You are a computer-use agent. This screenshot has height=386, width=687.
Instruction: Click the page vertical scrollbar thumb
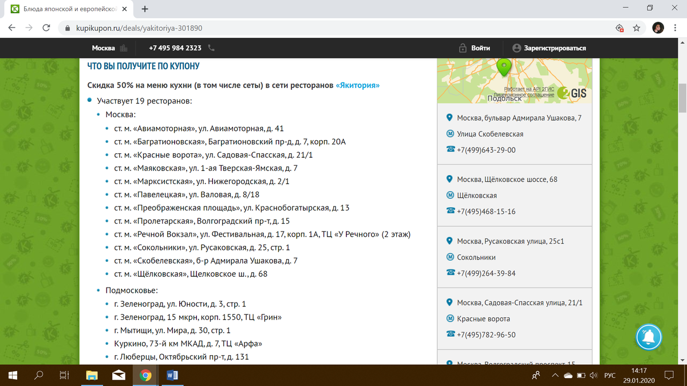682,98
